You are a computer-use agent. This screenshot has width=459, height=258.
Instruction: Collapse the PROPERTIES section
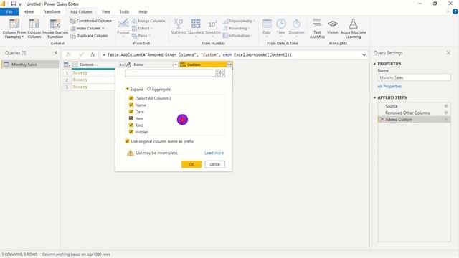click(x=374, y=64)
